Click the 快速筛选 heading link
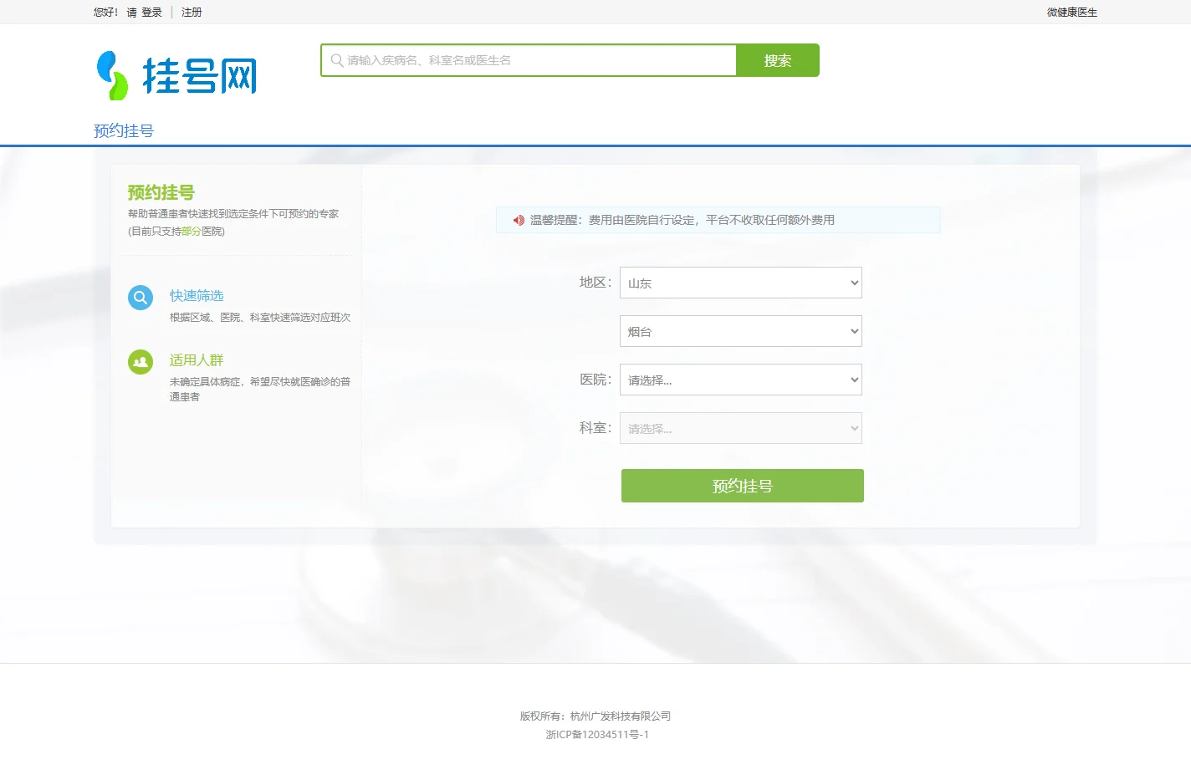1191x780 pixels. point(197,296)
